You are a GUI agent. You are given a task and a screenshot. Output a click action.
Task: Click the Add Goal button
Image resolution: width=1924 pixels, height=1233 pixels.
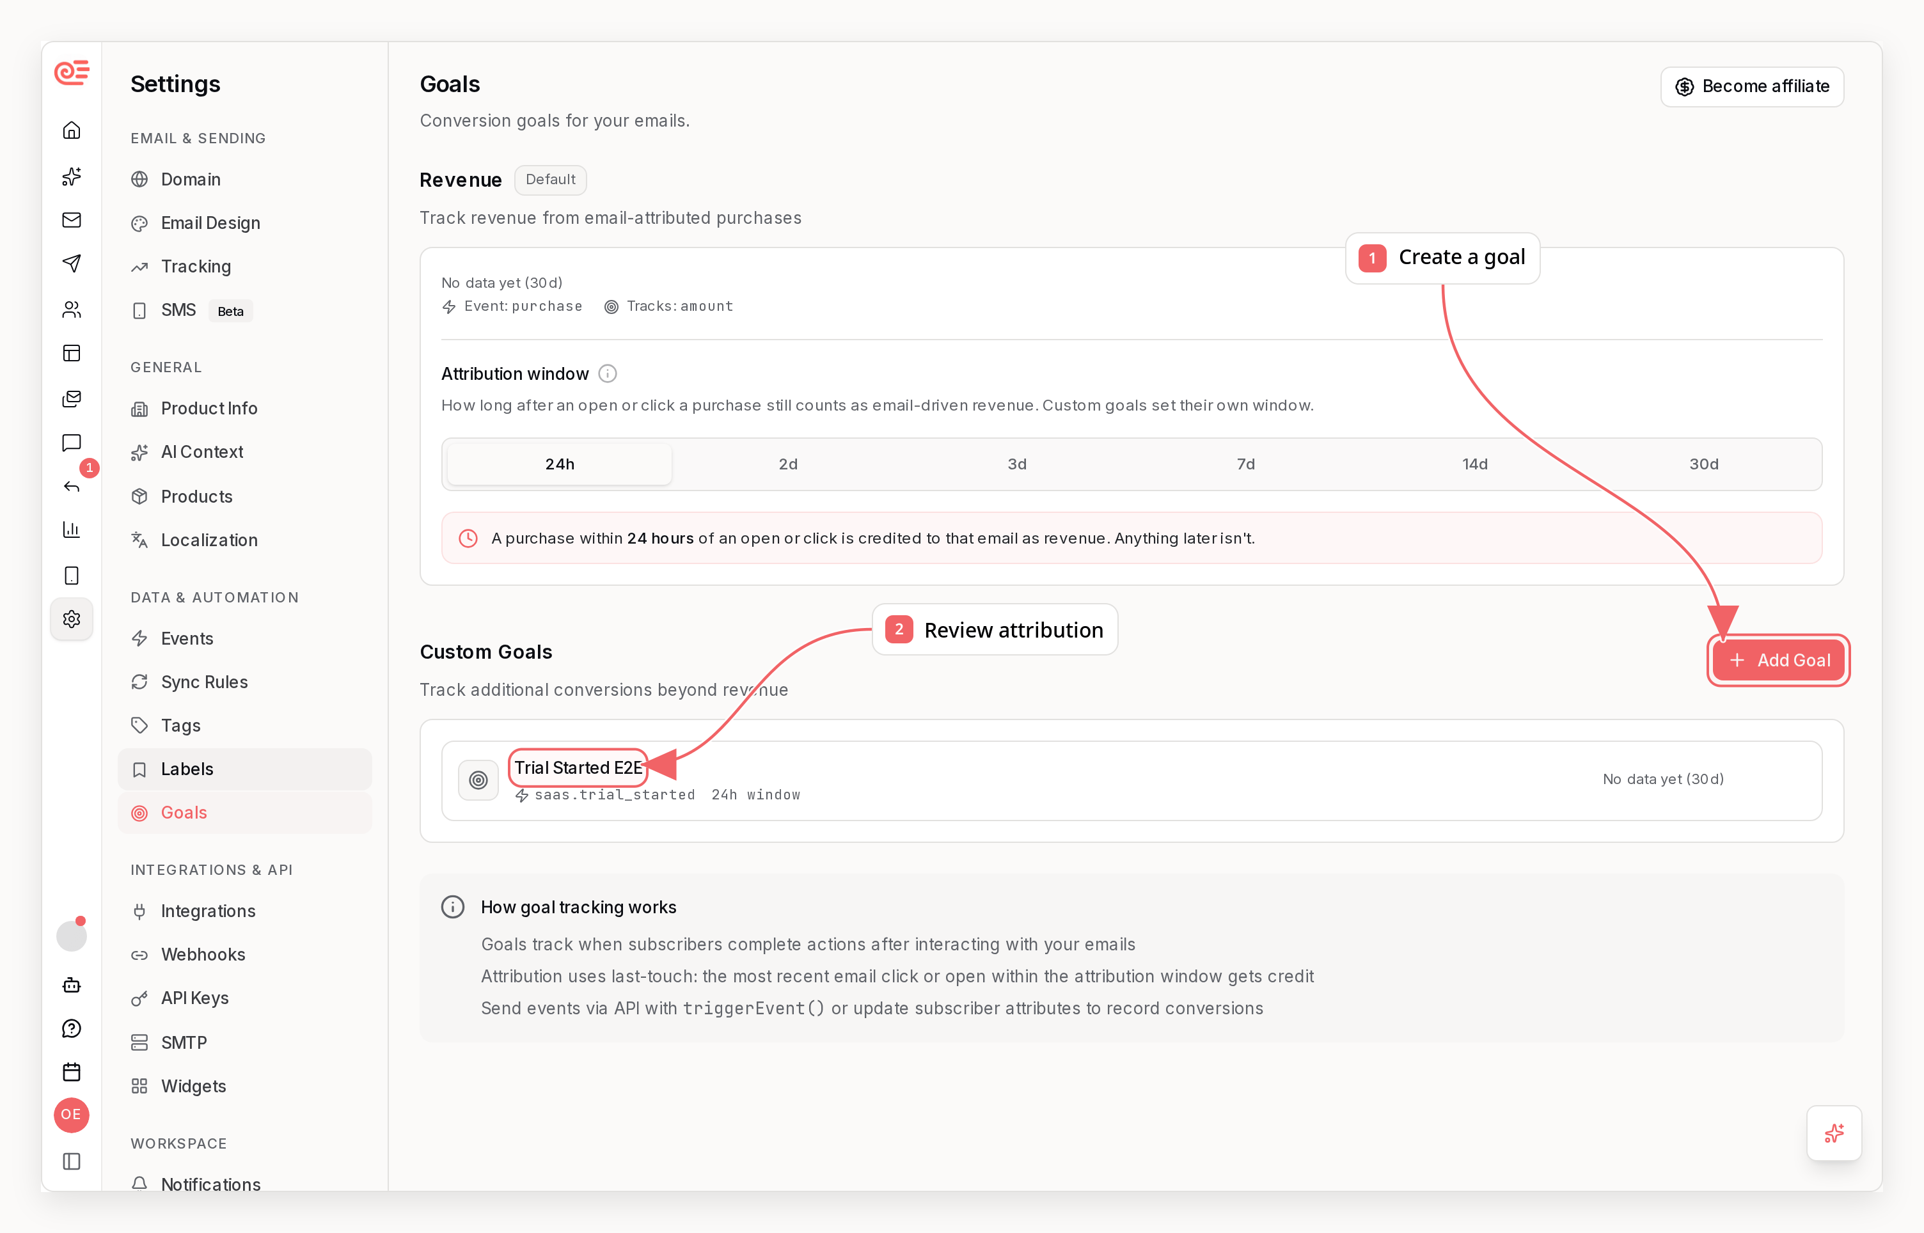[1778, 661]
